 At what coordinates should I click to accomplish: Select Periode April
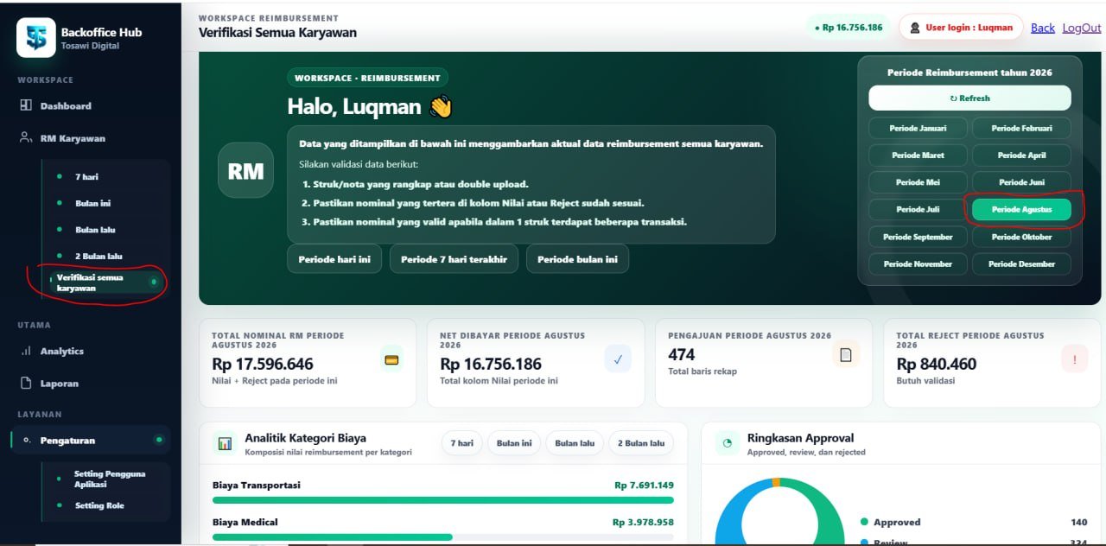pyautogui.click(x=1021, y=156)
